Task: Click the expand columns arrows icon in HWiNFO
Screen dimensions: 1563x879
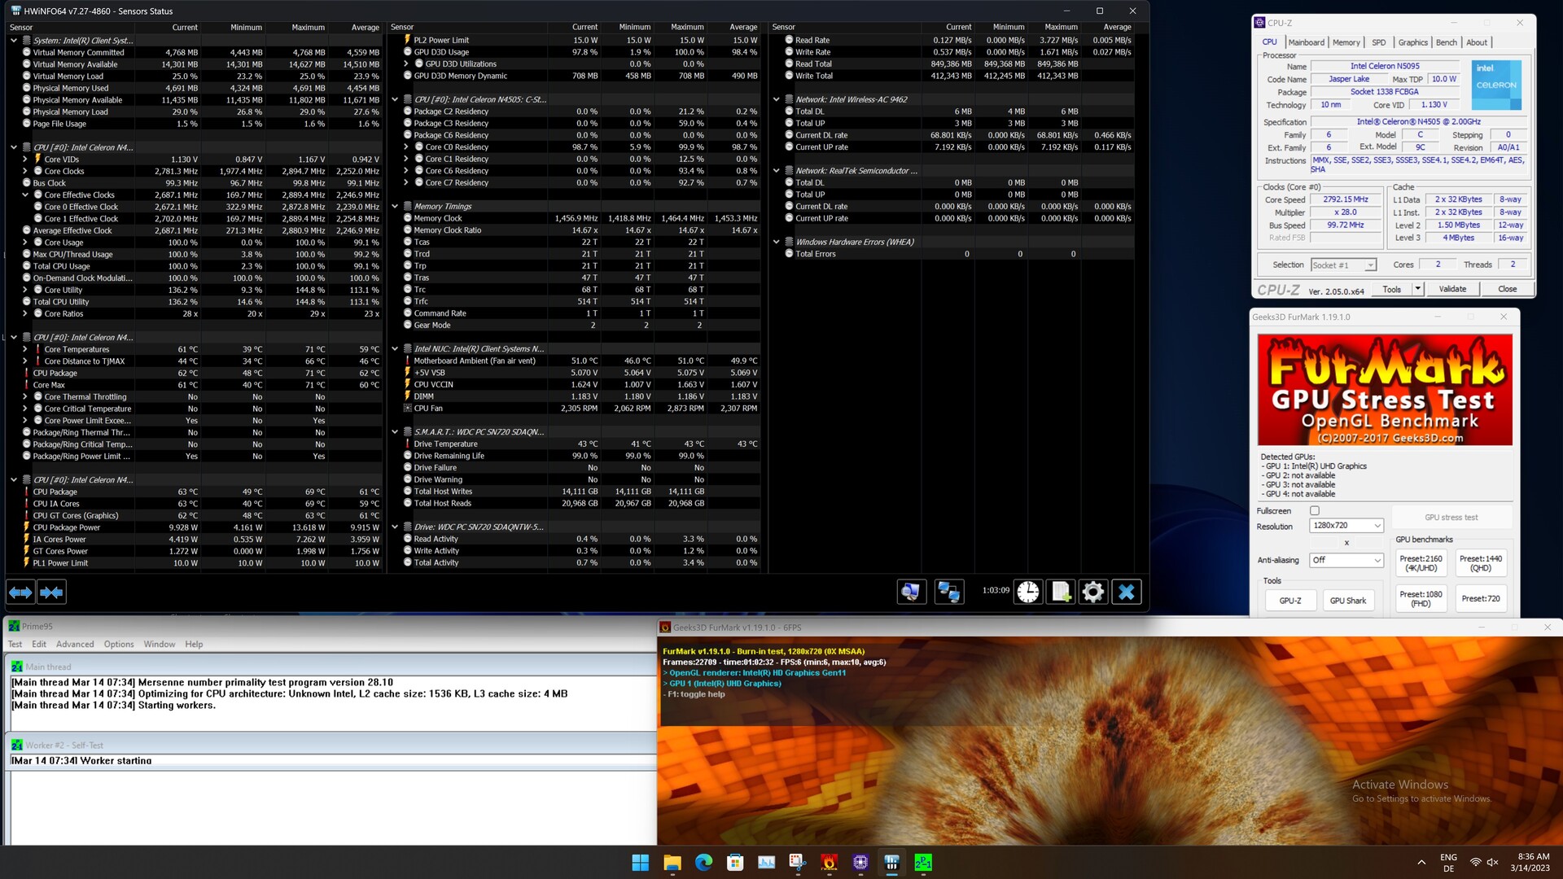Action: (x=20, y=593)
